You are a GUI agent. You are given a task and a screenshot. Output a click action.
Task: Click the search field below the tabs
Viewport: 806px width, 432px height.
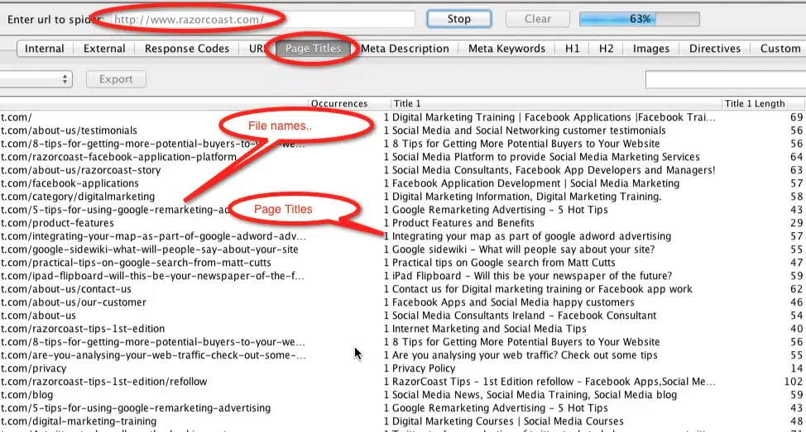point(725,79)
